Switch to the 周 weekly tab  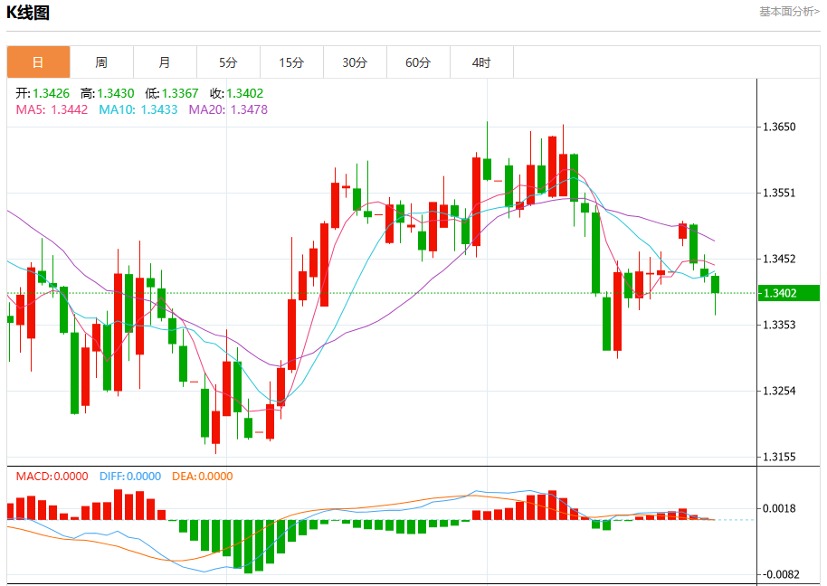point(102,62)
